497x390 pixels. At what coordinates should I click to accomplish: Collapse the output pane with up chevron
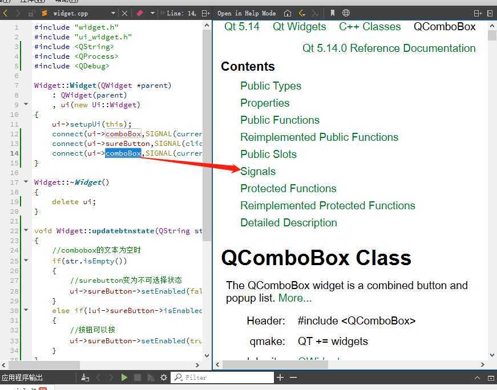click(x=478, y=377)
